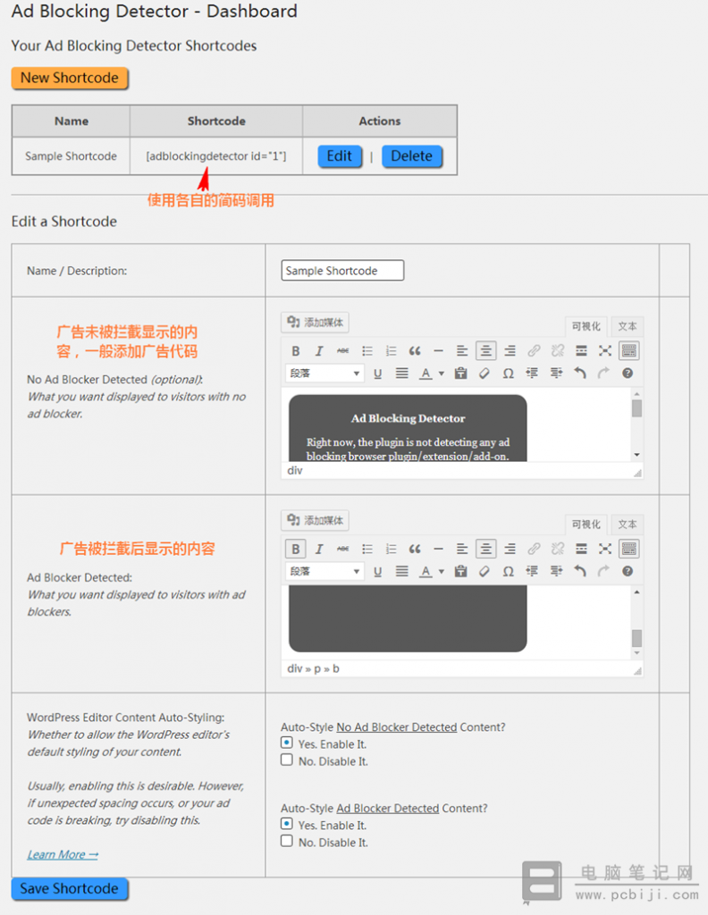Align right in No Ad Blocker Detected editor

click(x=510, y=350)
